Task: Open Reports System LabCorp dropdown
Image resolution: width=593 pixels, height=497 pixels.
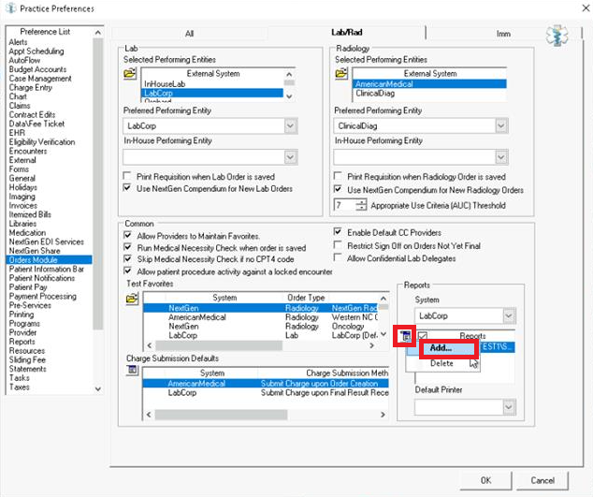Action: pyautogui.click(x=509, y=315)
